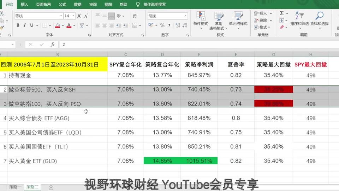Open the 视图 ribbon tab

[108, 4]
